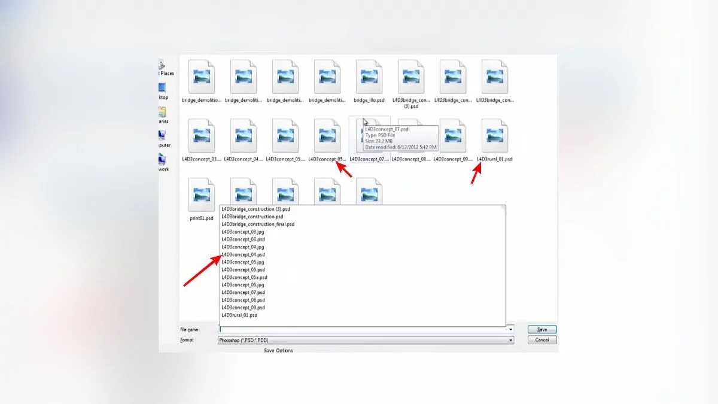This screenshot has width=718, height=404.
Task: Select the L4D3concept_04 file thumbnail
Action: [x=244, y=135]
